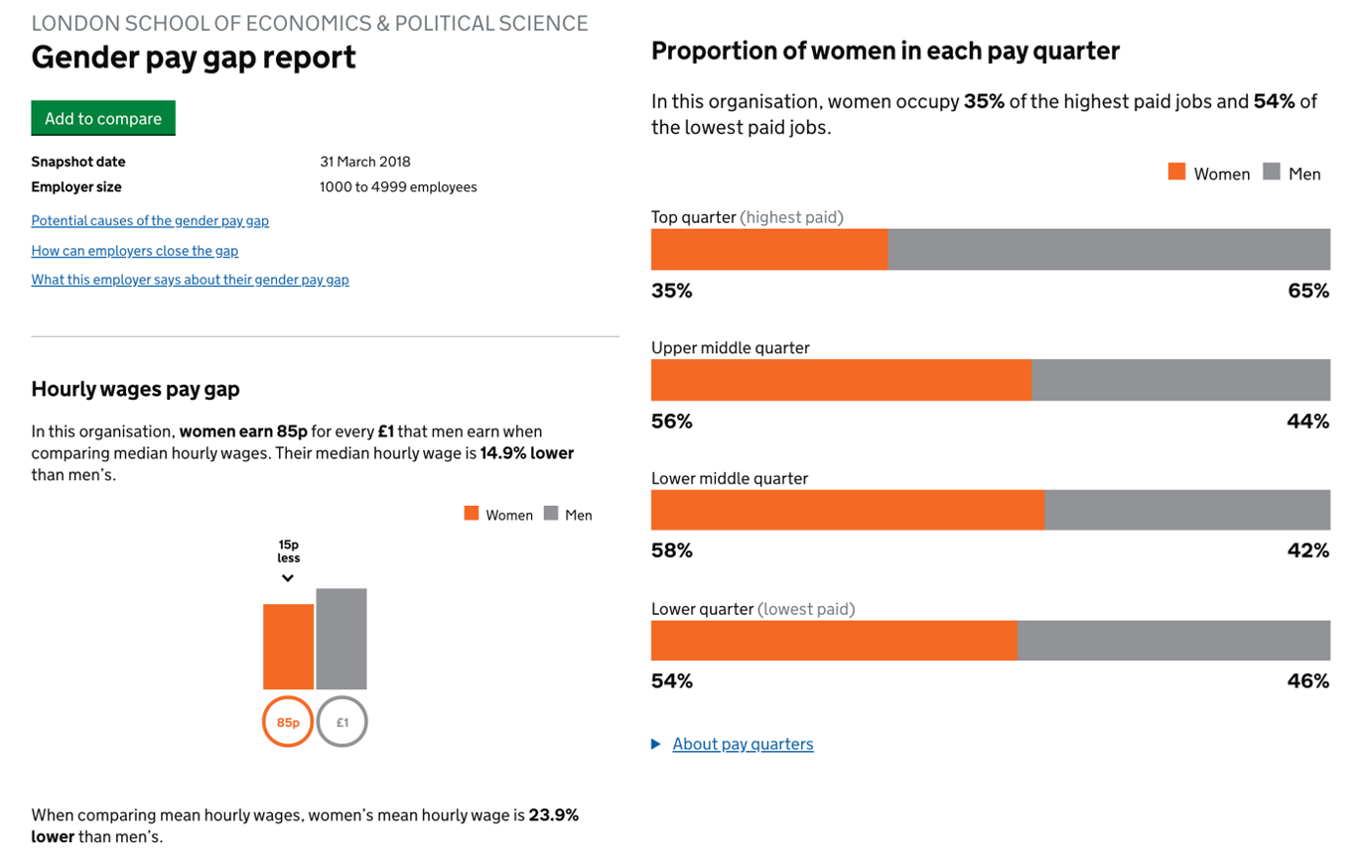
Task: Click the orange segment of the Top quarter bar
Action: (769, 249)
